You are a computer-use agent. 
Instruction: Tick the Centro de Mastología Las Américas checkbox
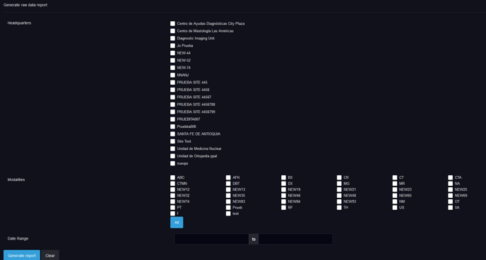pyautogui.click(x=172, y=31)
